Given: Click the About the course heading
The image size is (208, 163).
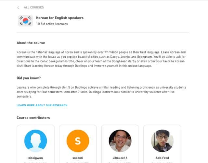Looking at the screenshot, I should (31, 43).
